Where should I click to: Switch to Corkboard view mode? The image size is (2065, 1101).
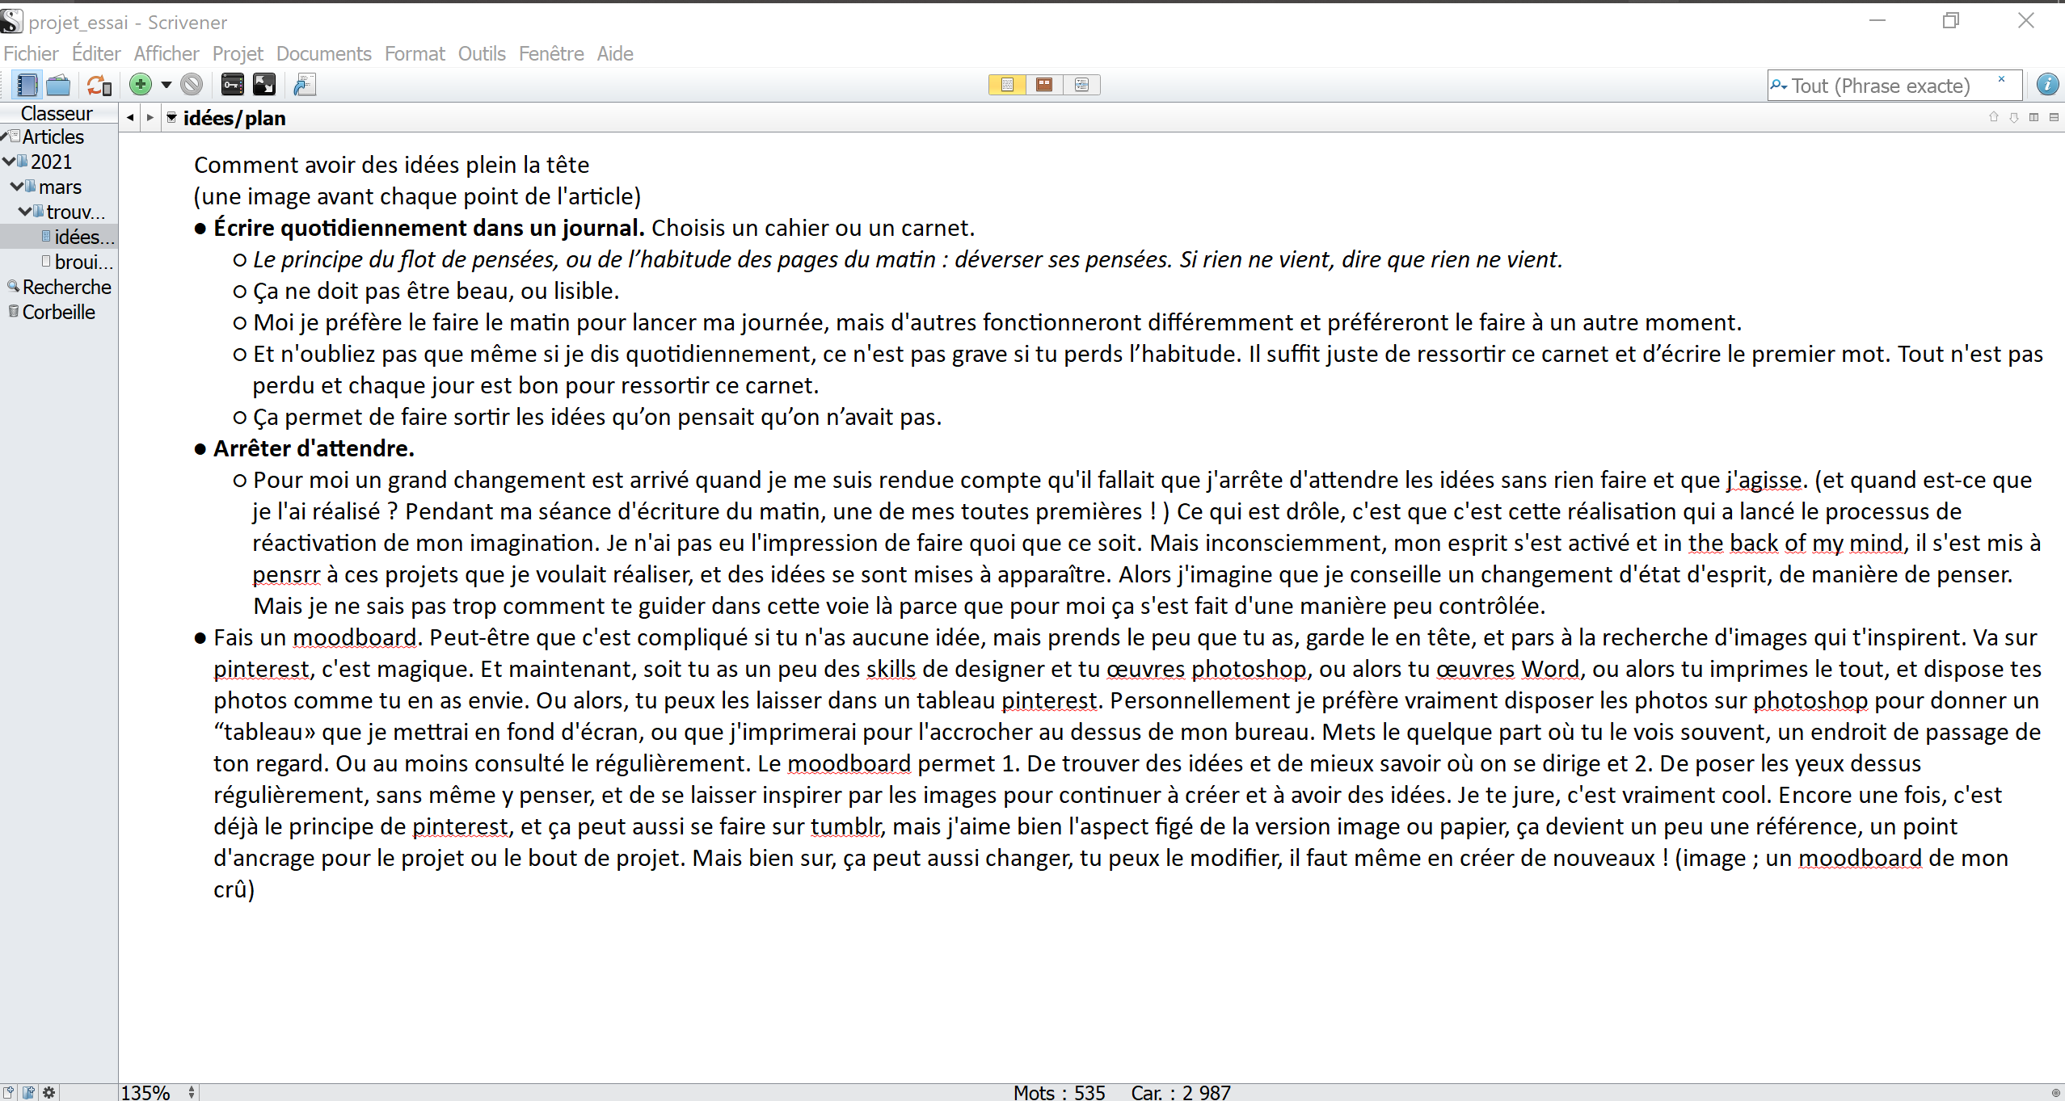click(1044, 85)
